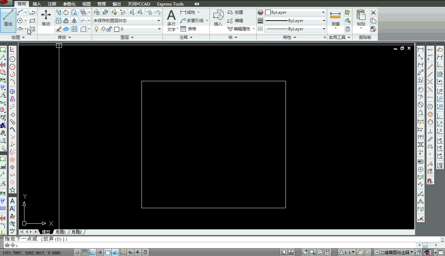Activate the 移动 (Move) tool
This screenshot has height=256, width=445.
coord(46,18)
